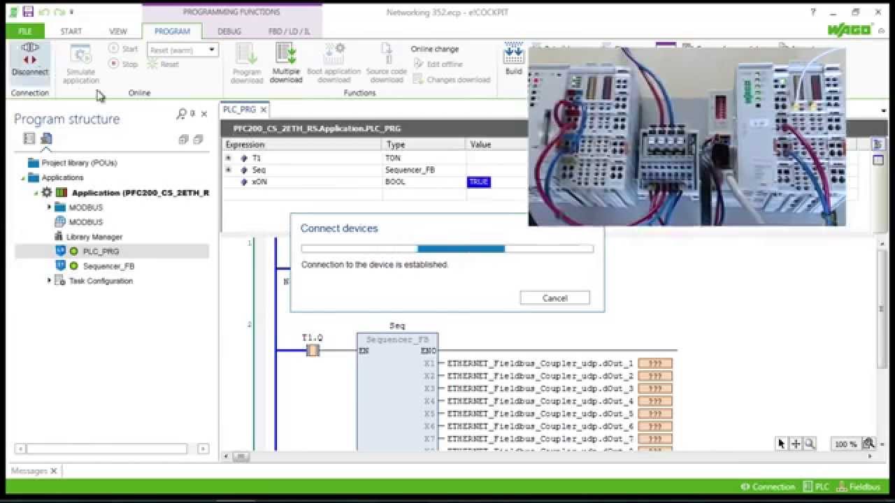Click the Connect devices progress bar
Screen dimensions: 895x503
pyautogui.click(x=447, y=249)
